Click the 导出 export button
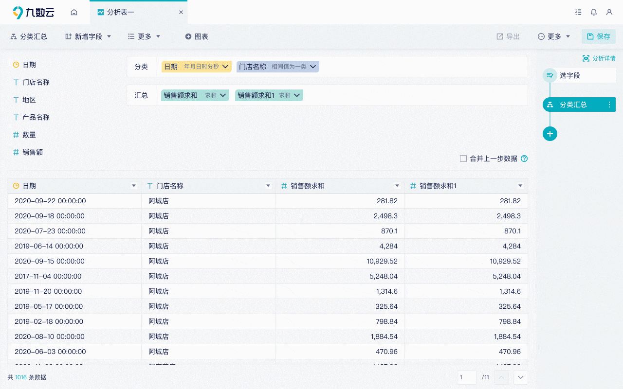Image resolution: width=623 pixels, height=389 pixels. [508, 36]
